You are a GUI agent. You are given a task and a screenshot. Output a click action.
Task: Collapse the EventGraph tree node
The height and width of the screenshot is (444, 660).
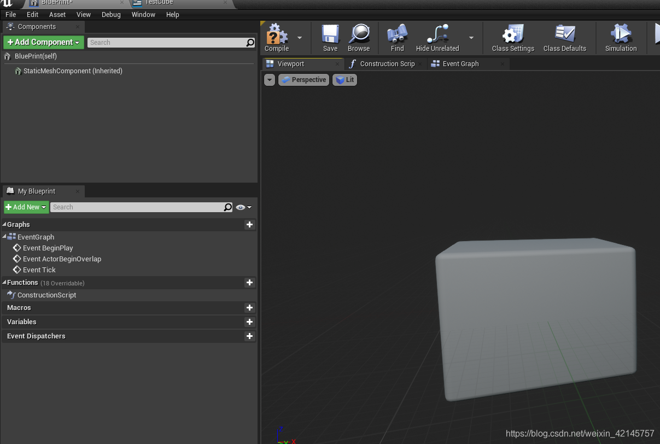tap(4, 236)
